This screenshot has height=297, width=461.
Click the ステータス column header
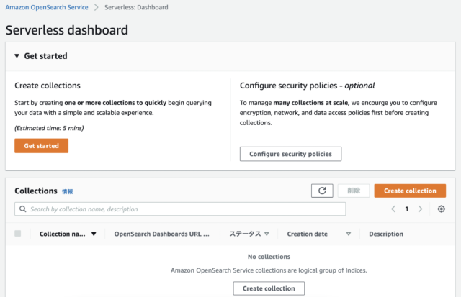tap(245, 234)
